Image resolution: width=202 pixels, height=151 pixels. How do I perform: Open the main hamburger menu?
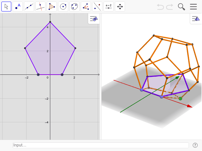tap(193, 7)
